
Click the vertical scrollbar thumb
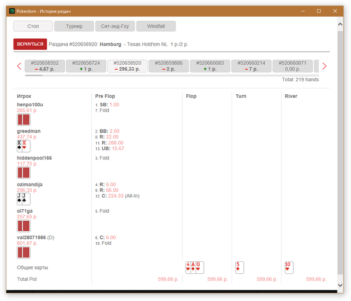point(340,153)
